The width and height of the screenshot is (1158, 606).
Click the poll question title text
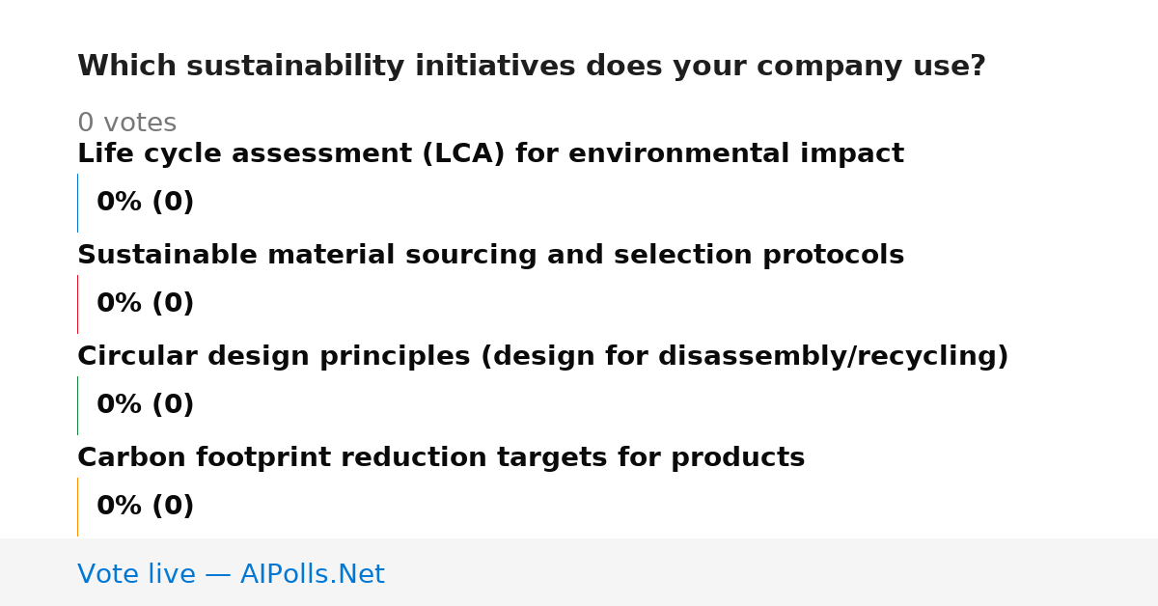[532, 67]
